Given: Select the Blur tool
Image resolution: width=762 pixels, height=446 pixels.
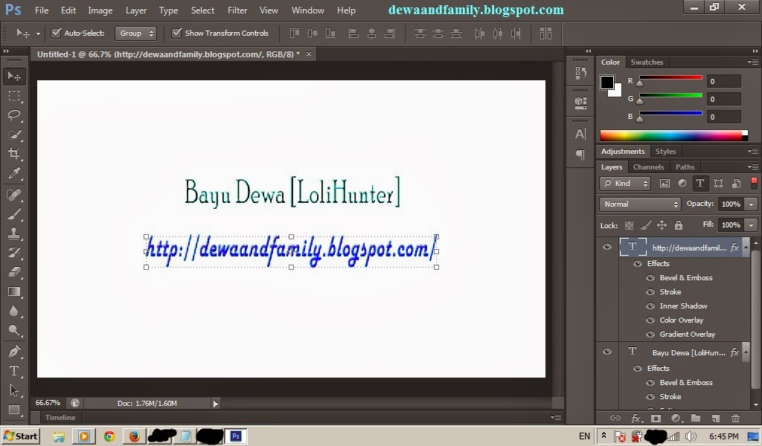Looking at the screenshot, I should coord(14,311).
